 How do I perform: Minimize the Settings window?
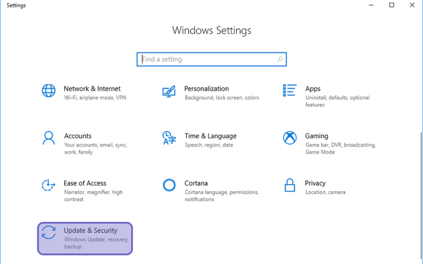pos(371,5)
